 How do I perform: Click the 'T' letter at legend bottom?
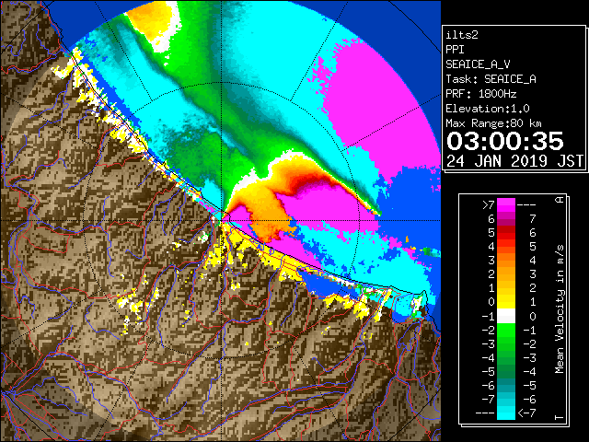pyautogui.click(x=560, y=417)
